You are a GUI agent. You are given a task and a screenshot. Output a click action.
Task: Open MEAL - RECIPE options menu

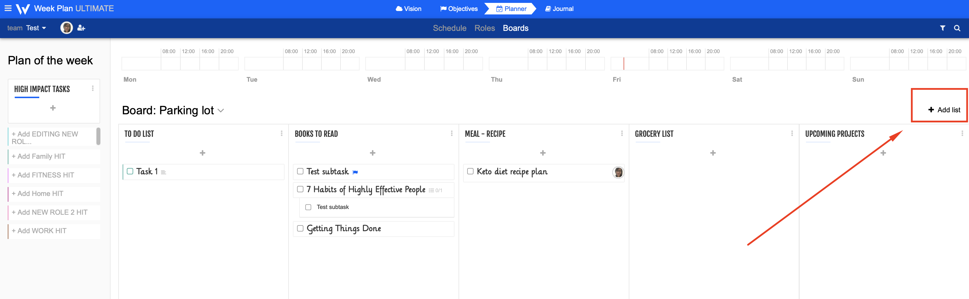coord(622,134)
